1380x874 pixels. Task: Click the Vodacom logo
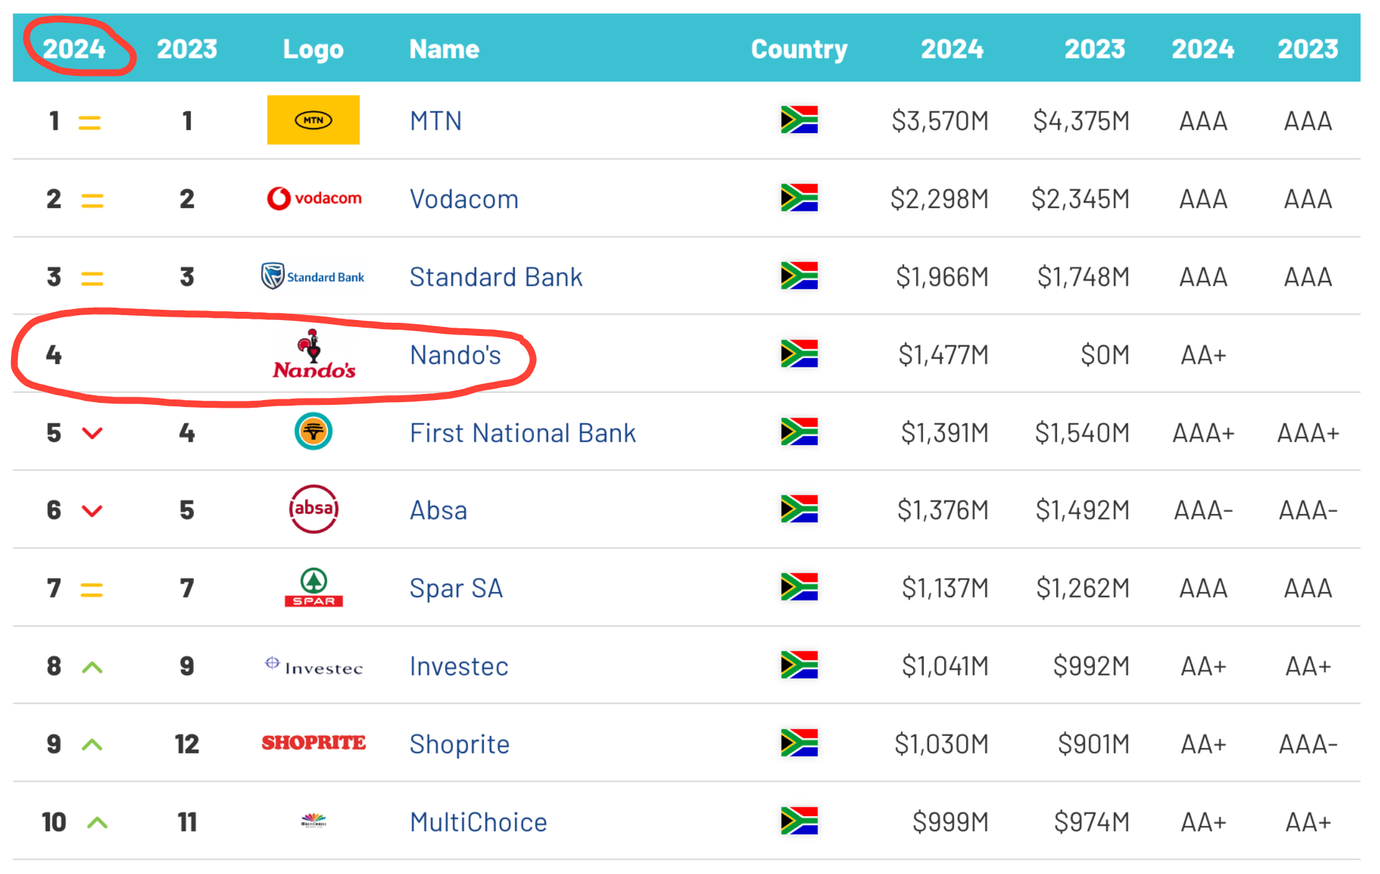click(314, 199)
